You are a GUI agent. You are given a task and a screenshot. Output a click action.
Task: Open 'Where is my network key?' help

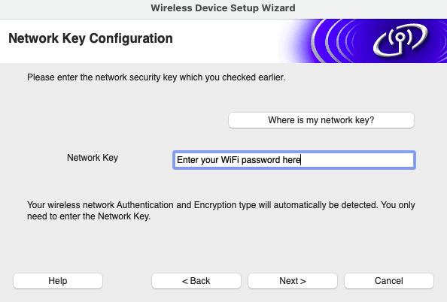coord(321,120)
